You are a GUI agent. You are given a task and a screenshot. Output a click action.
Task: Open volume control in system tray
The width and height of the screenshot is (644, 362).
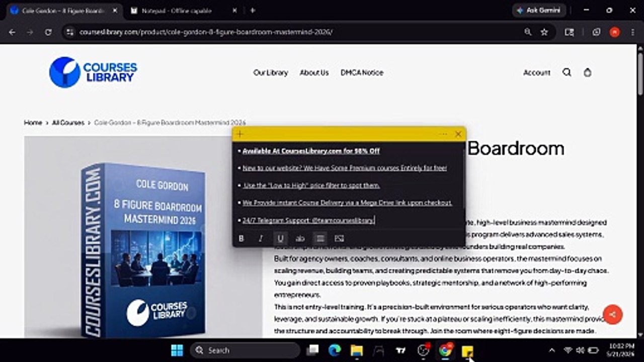pos(580,350)
